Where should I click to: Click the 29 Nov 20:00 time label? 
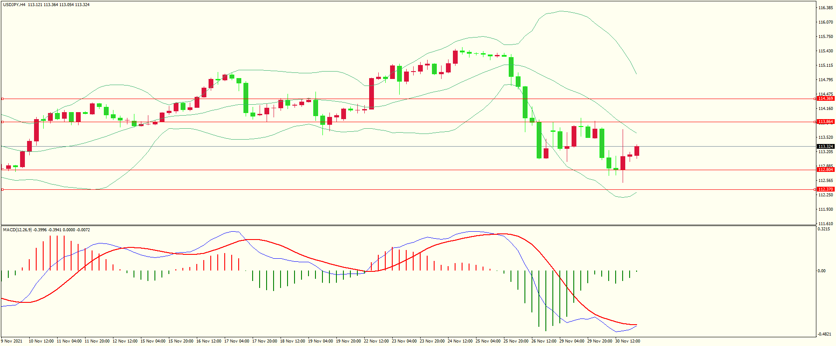[600, 341]
